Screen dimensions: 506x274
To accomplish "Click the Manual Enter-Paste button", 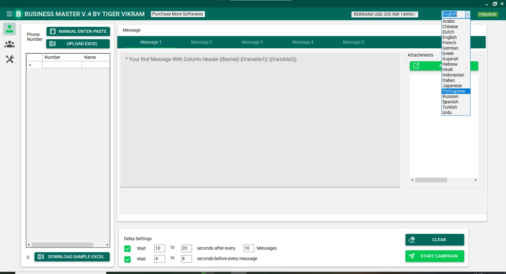I will click(78, 31).
